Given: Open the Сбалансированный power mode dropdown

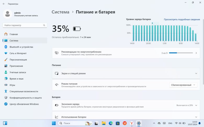Looking at the screenshot, I should tap(183, 85).
